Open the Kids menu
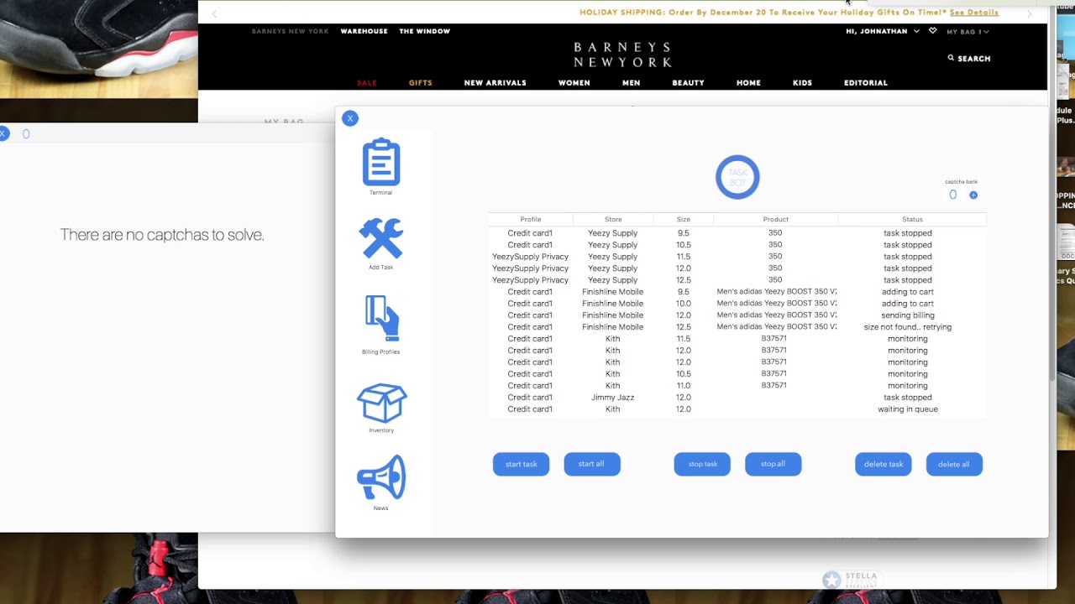1075x604 pixels. (x=802, y=83)
